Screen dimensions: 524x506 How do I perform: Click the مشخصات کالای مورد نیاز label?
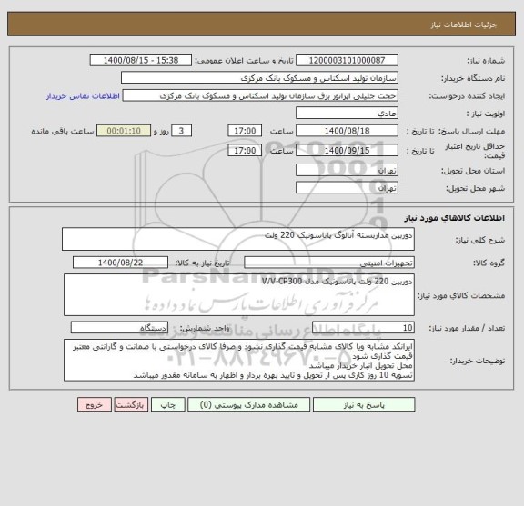[461, 295]
